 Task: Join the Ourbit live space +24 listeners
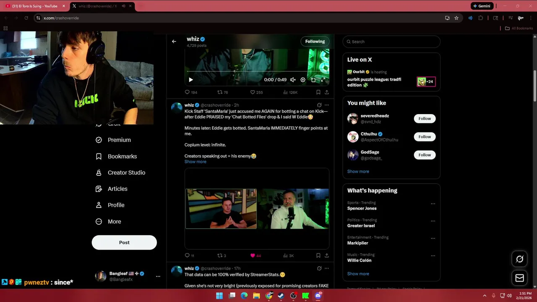tap(426, 82)
